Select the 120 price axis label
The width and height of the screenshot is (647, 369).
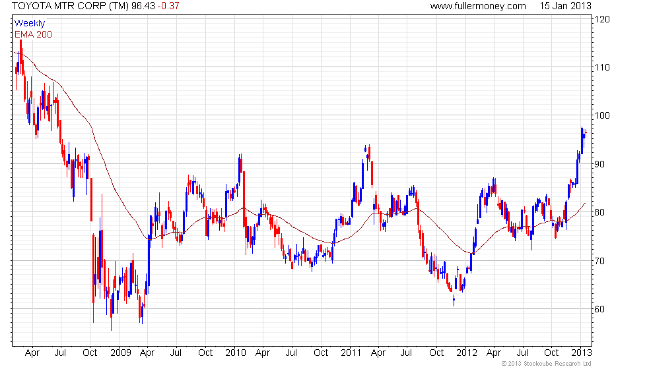(602, 19)
